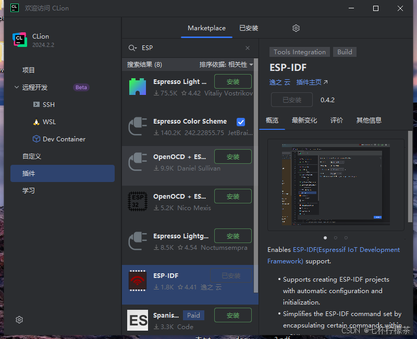Click the ESP32 chip plugin icon

138,201
